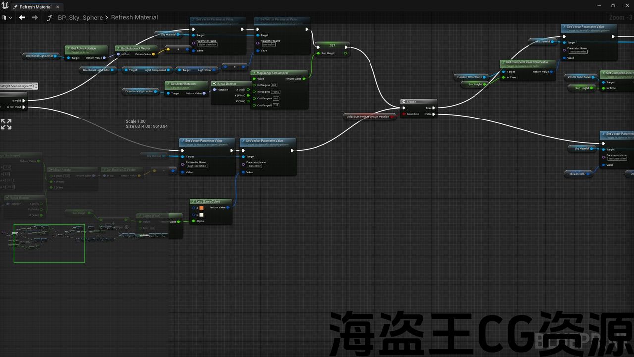Image resolution: width=634 pixels, height=357 pixels.
Task: Click the Is Not Valid output pin
Action: (25, 107)
